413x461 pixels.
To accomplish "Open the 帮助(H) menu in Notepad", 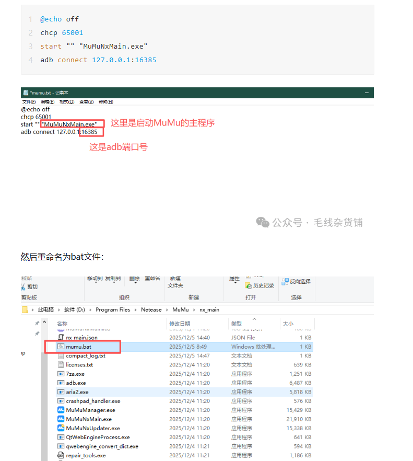I will [106, 102].
